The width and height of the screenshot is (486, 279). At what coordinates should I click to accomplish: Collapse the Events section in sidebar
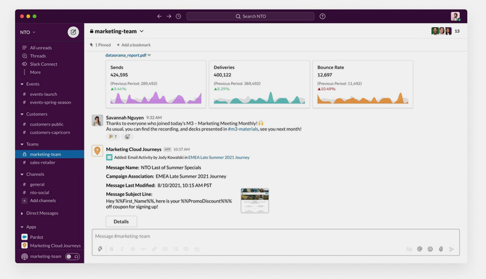22,84
